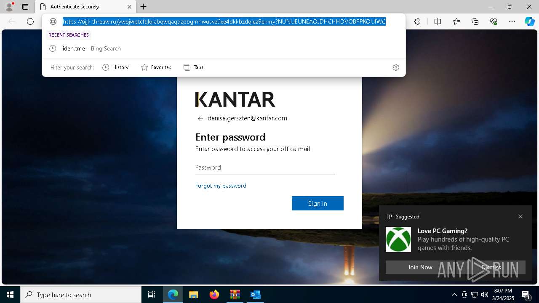Select the Authenticate Securely tab

coord(85,7)
